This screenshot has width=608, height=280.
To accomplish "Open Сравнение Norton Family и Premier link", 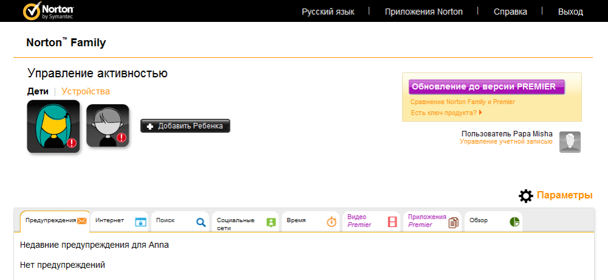I will pyautogui.click(x=463, y=102).
